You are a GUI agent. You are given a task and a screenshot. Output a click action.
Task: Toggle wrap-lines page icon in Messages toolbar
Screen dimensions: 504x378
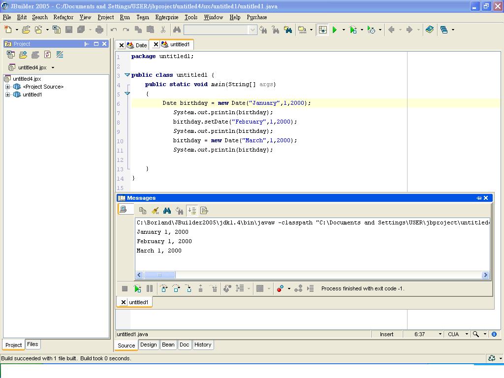[204, 211]
